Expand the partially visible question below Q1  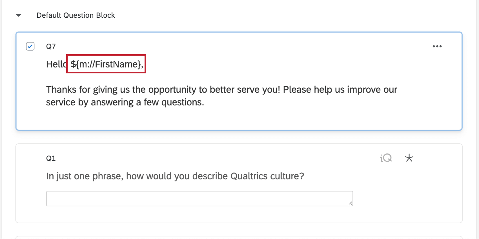[x=239, y=238]
